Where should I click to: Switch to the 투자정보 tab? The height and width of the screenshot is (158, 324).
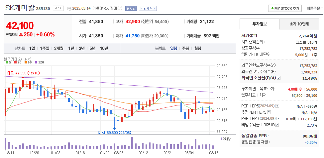[x=260, y=24]
